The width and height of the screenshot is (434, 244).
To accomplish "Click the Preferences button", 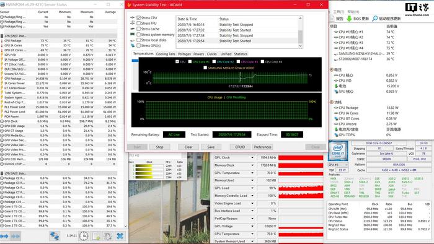I will tap(262, 147).
